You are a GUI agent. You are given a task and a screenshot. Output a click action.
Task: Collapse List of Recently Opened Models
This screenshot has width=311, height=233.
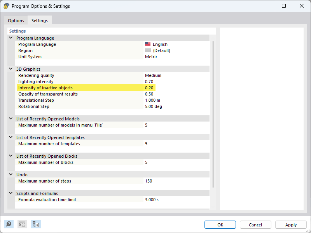[11, 119]
